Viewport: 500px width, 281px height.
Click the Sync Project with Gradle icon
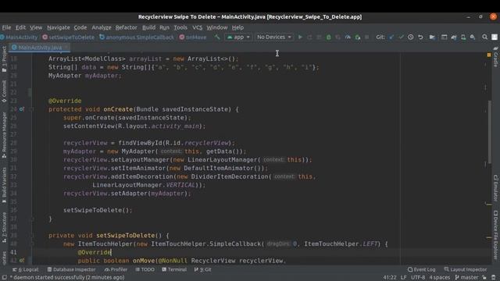454,37
